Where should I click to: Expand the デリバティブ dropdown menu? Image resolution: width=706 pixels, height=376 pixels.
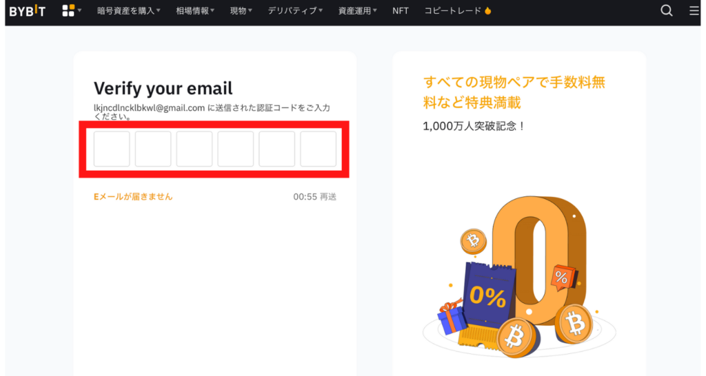coord(295,11)
